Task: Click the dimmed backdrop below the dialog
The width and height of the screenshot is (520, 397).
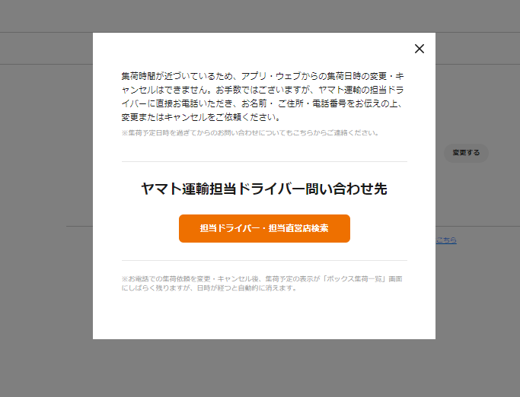Action: click(264, 369)
